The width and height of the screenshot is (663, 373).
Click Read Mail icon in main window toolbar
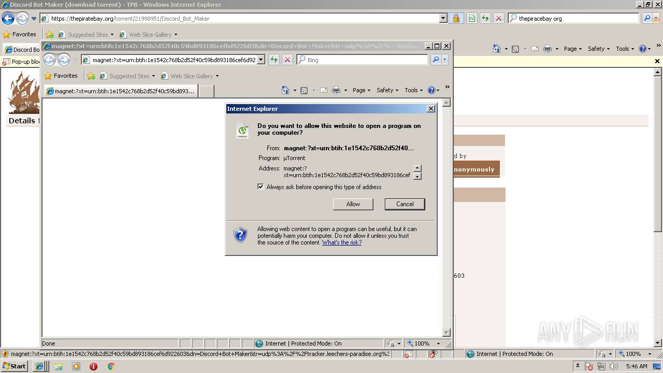(534, 49)
